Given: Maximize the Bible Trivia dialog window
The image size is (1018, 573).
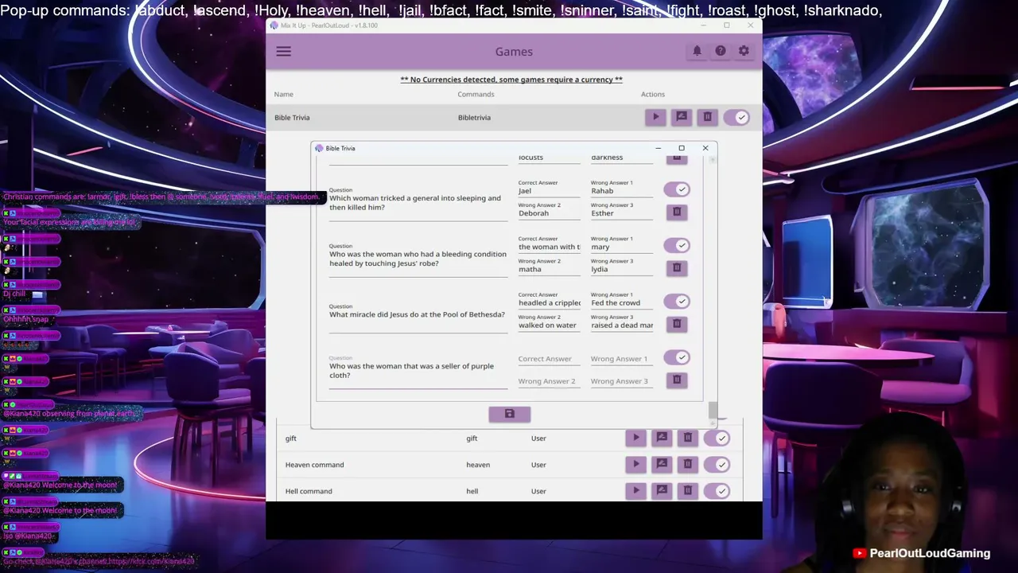Looking at the screenshot, I should coord(682,148).
